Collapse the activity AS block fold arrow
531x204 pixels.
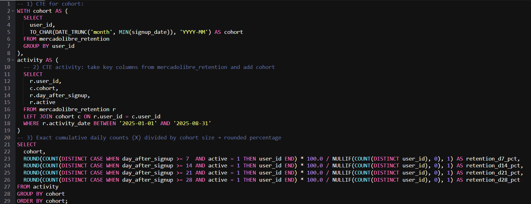tap(13, 60)
